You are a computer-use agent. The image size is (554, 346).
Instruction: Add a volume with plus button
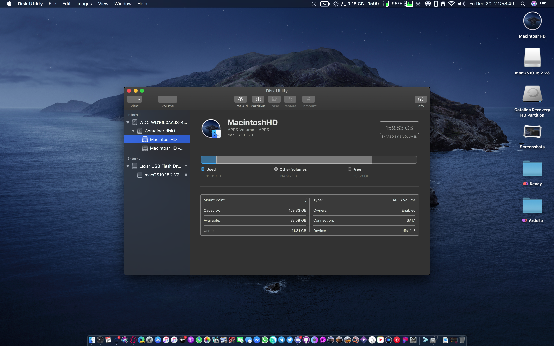163,99
